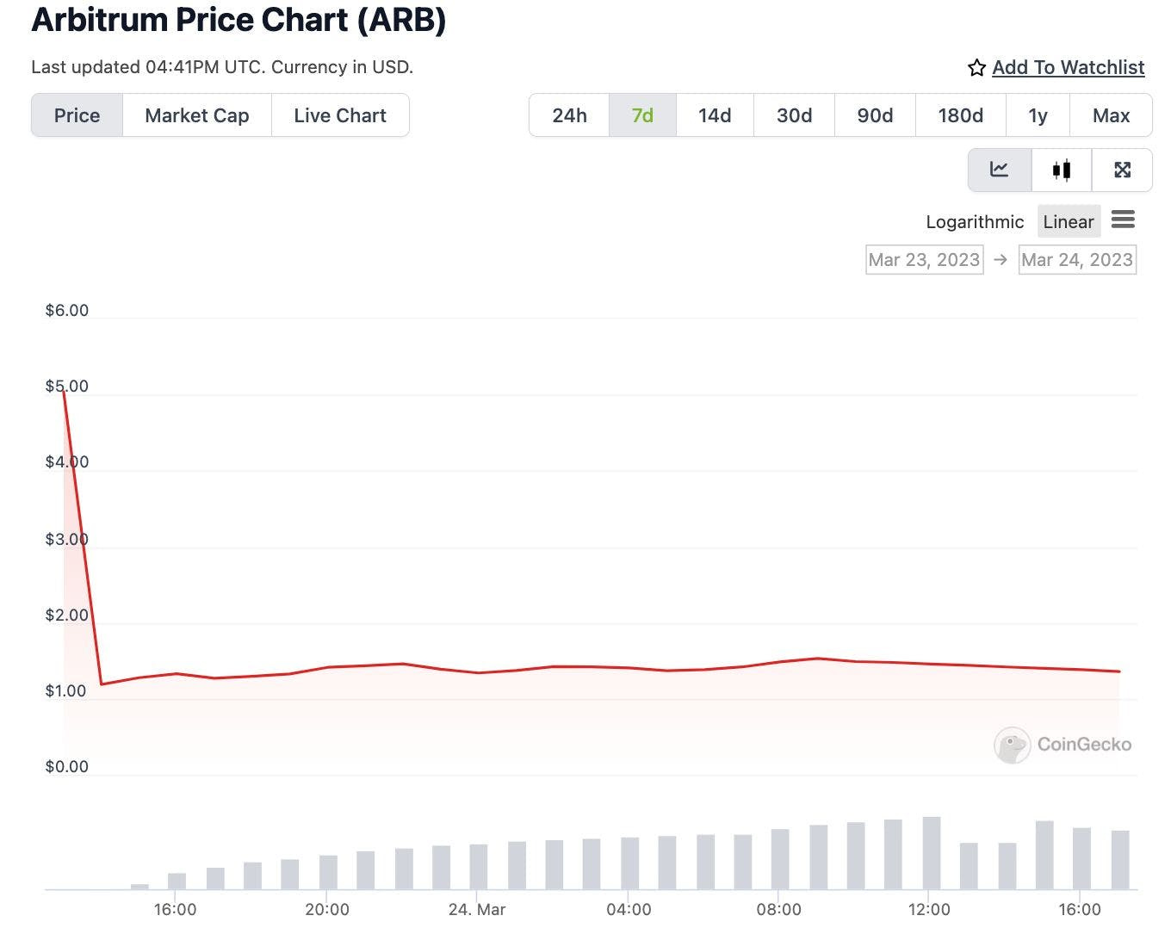The image size is (1171, 928).
Task: Expand the chart to fullscreen
Action: (1123, 170)
